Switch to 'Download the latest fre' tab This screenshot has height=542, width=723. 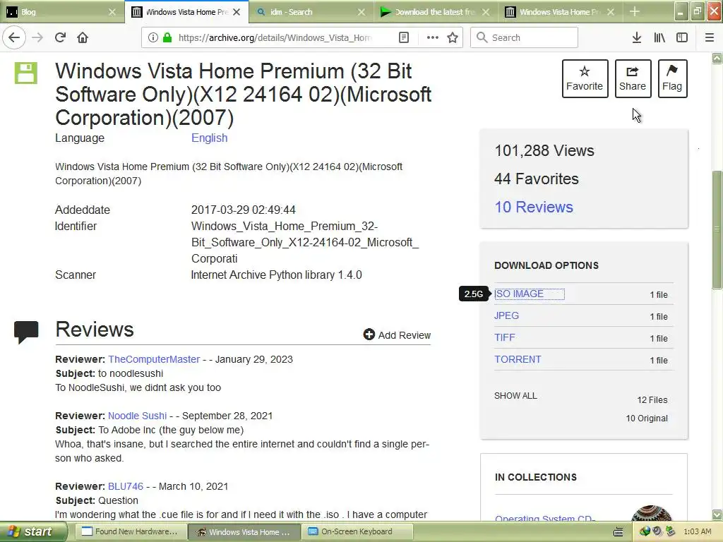(434, 12)
